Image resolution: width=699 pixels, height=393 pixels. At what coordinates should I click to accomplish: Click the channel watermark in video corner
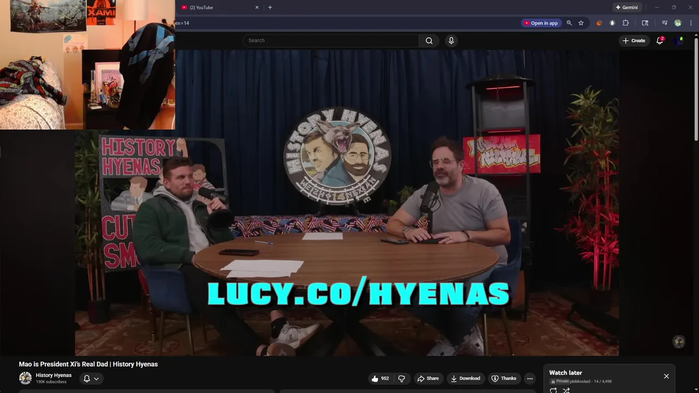(x=679, y=342)
